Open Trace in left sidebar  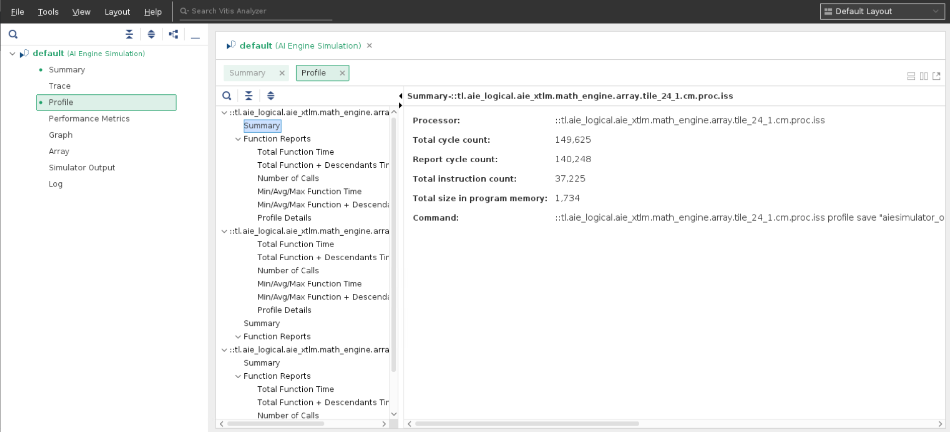pos(60,86)
